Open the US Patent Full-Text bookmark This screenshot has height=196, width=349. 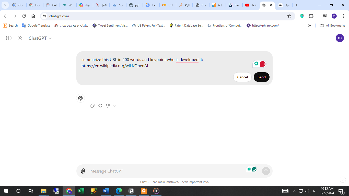pos(148,26)
